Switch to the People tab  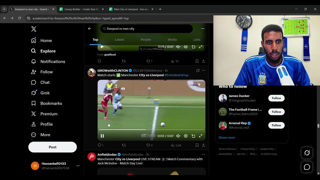146,39
